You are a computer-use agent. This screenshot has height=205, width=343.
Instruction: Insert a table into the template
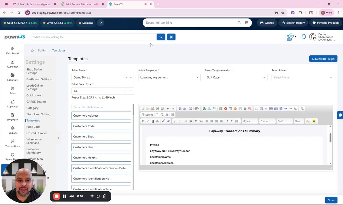(x=230, y=109)
